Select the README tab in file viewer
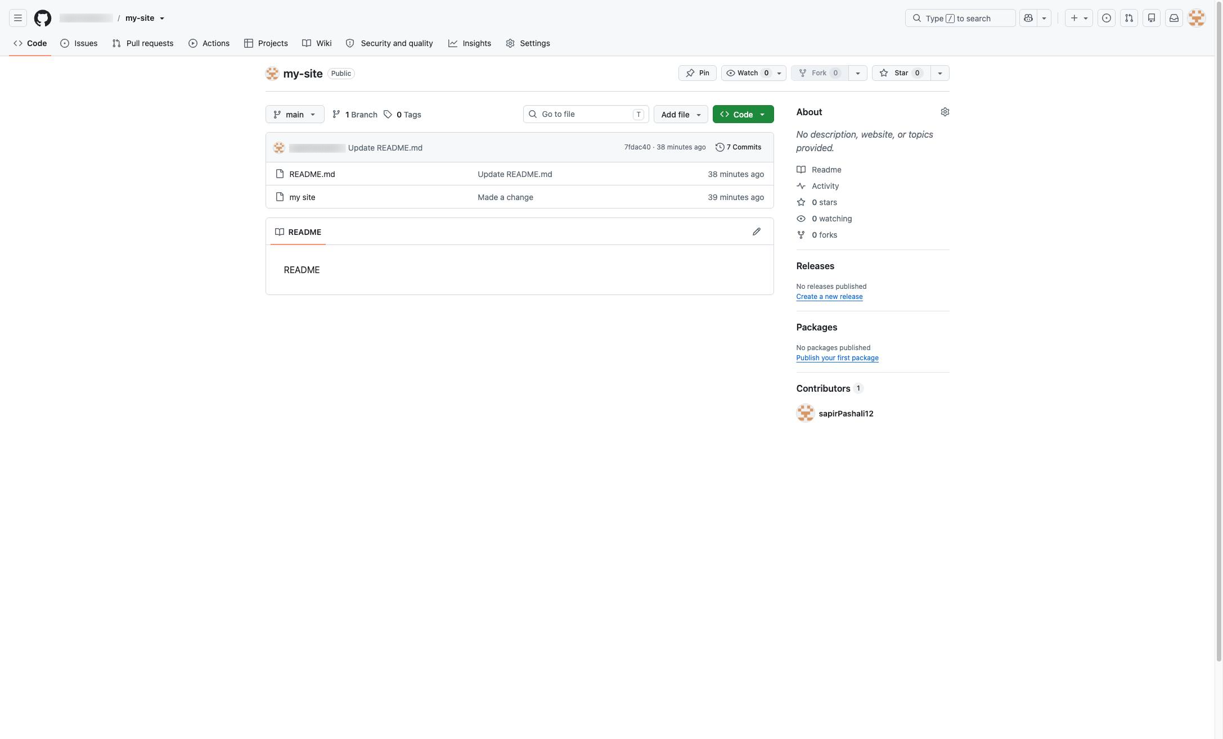The height and width of the screenshot is (739, 1223). (x=298, y=232)
